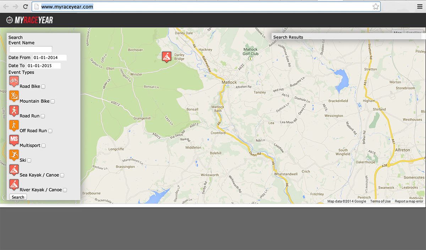This screenshot has height=250, width=426.
Task: Click the Road Bike event icon
Action: click(14, 81)
